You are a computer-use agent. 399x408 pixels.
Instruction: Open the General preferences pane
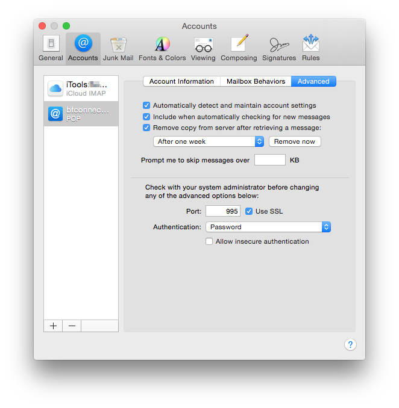[x=51, y=48]
